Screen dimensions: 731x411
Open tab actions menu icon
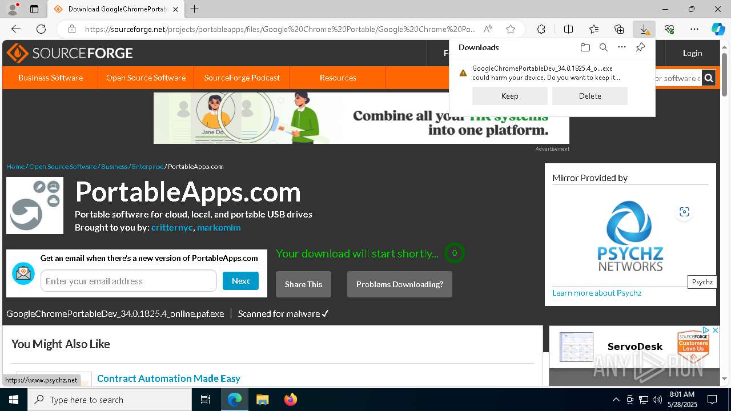[34, 9]
